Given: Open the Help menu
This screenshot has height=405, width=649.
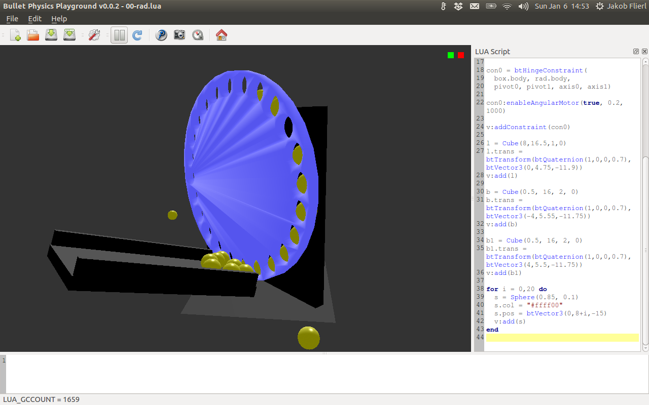Looking at the screenshot, I should coord(59,19).
